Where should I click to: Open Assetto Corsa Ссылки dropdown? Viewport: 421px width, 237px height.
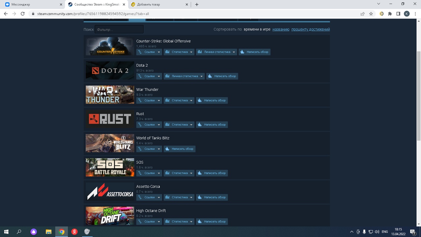[x=149, y=197]
